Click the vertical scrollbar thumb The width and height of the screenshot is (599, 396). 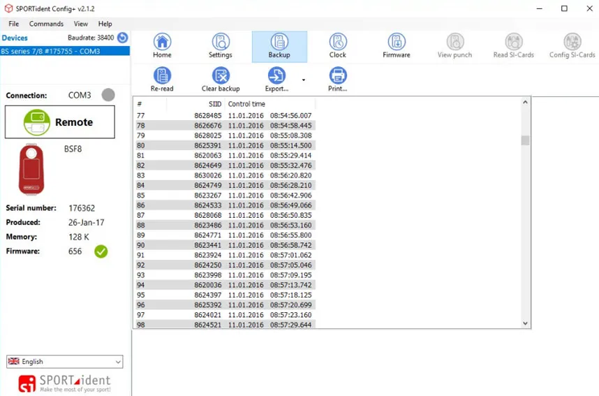click(x=525, y=140)
